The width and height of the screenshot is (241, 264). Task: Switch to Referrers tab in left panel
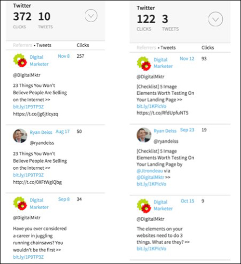pyautogui.click(x=23, y=45)
